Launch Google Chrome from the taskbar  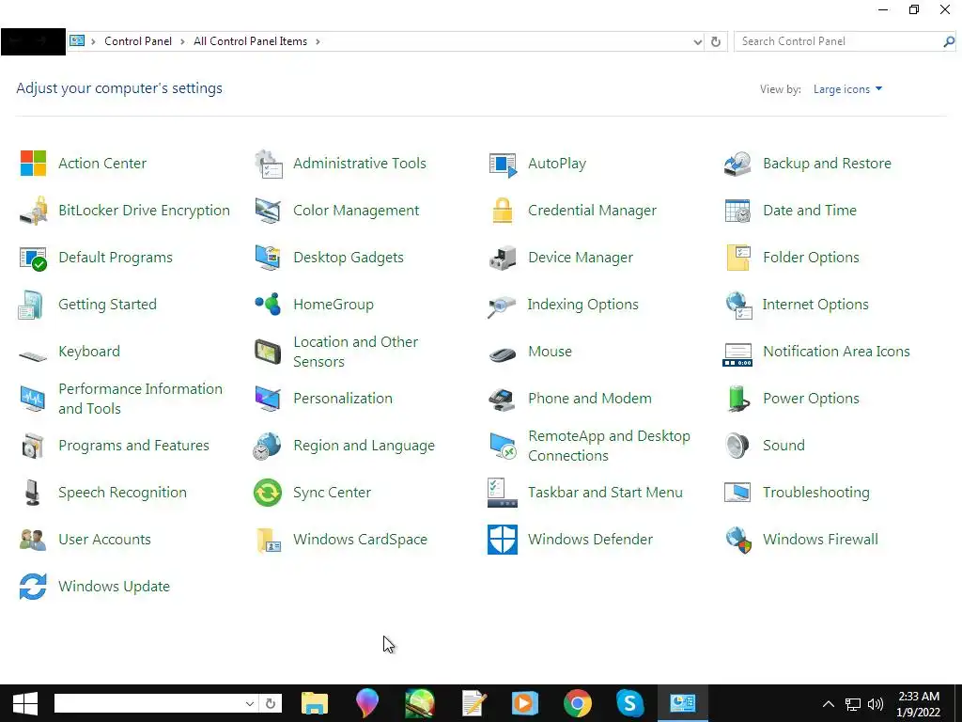(578, 703)
